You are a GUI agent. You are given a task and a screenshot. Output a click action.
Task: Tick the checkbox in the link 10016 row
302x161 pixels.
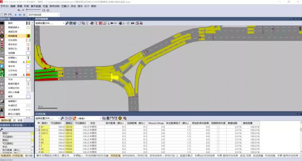(218, 130)
